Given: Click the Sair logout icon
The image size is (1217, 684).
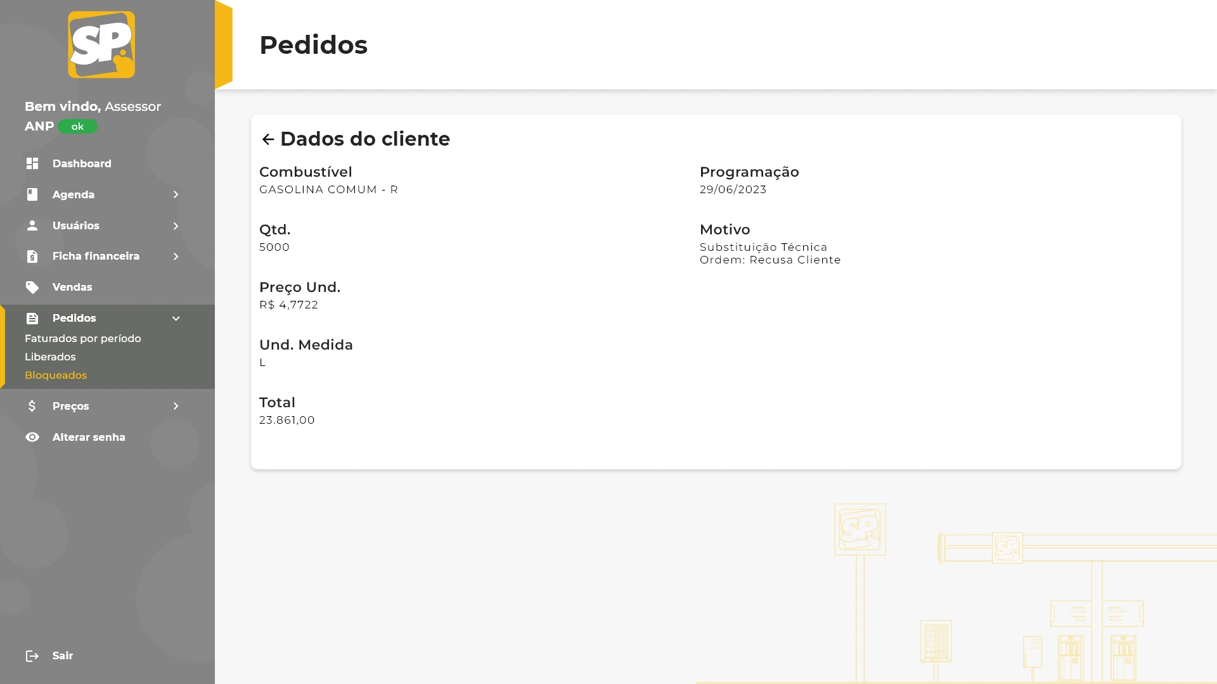Looking at the screenshot, I should [32, 656].
